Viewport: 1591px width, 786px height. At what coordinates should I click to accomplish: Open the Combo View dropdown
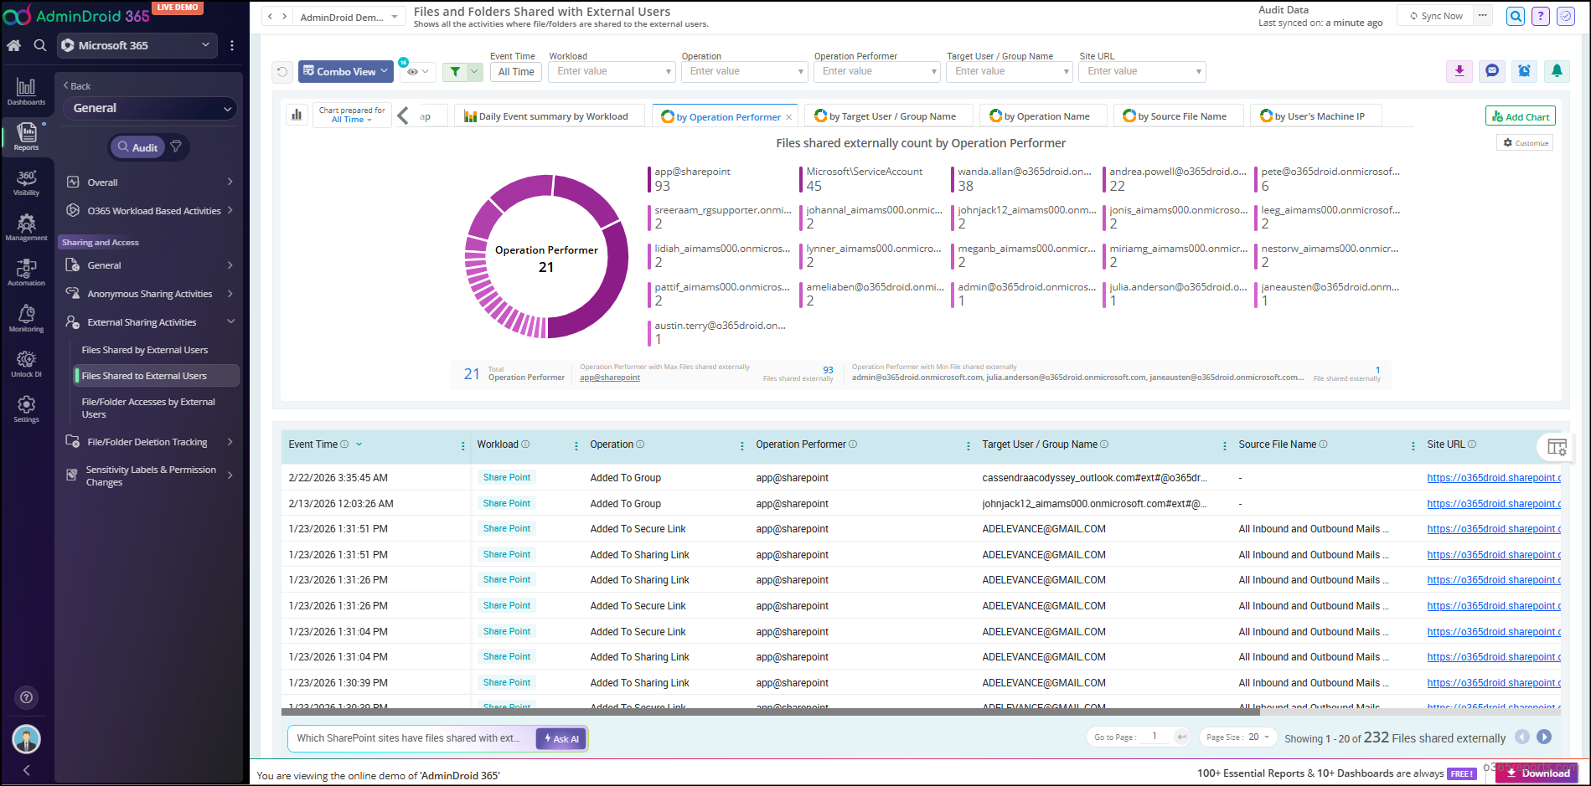(346, 72)
